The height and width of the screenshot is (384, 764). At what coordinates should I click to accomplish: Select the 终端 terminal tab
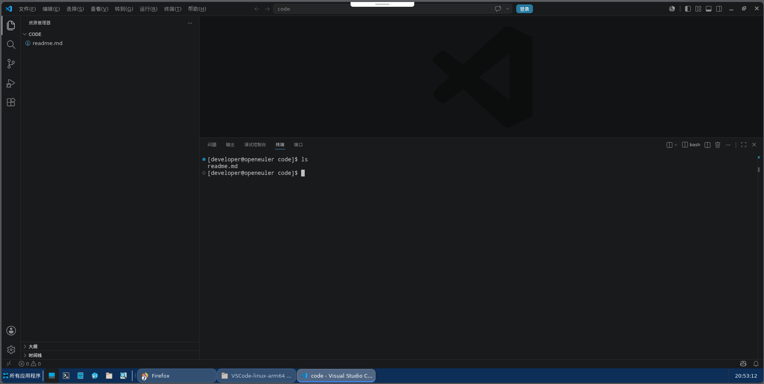(280, 145)
